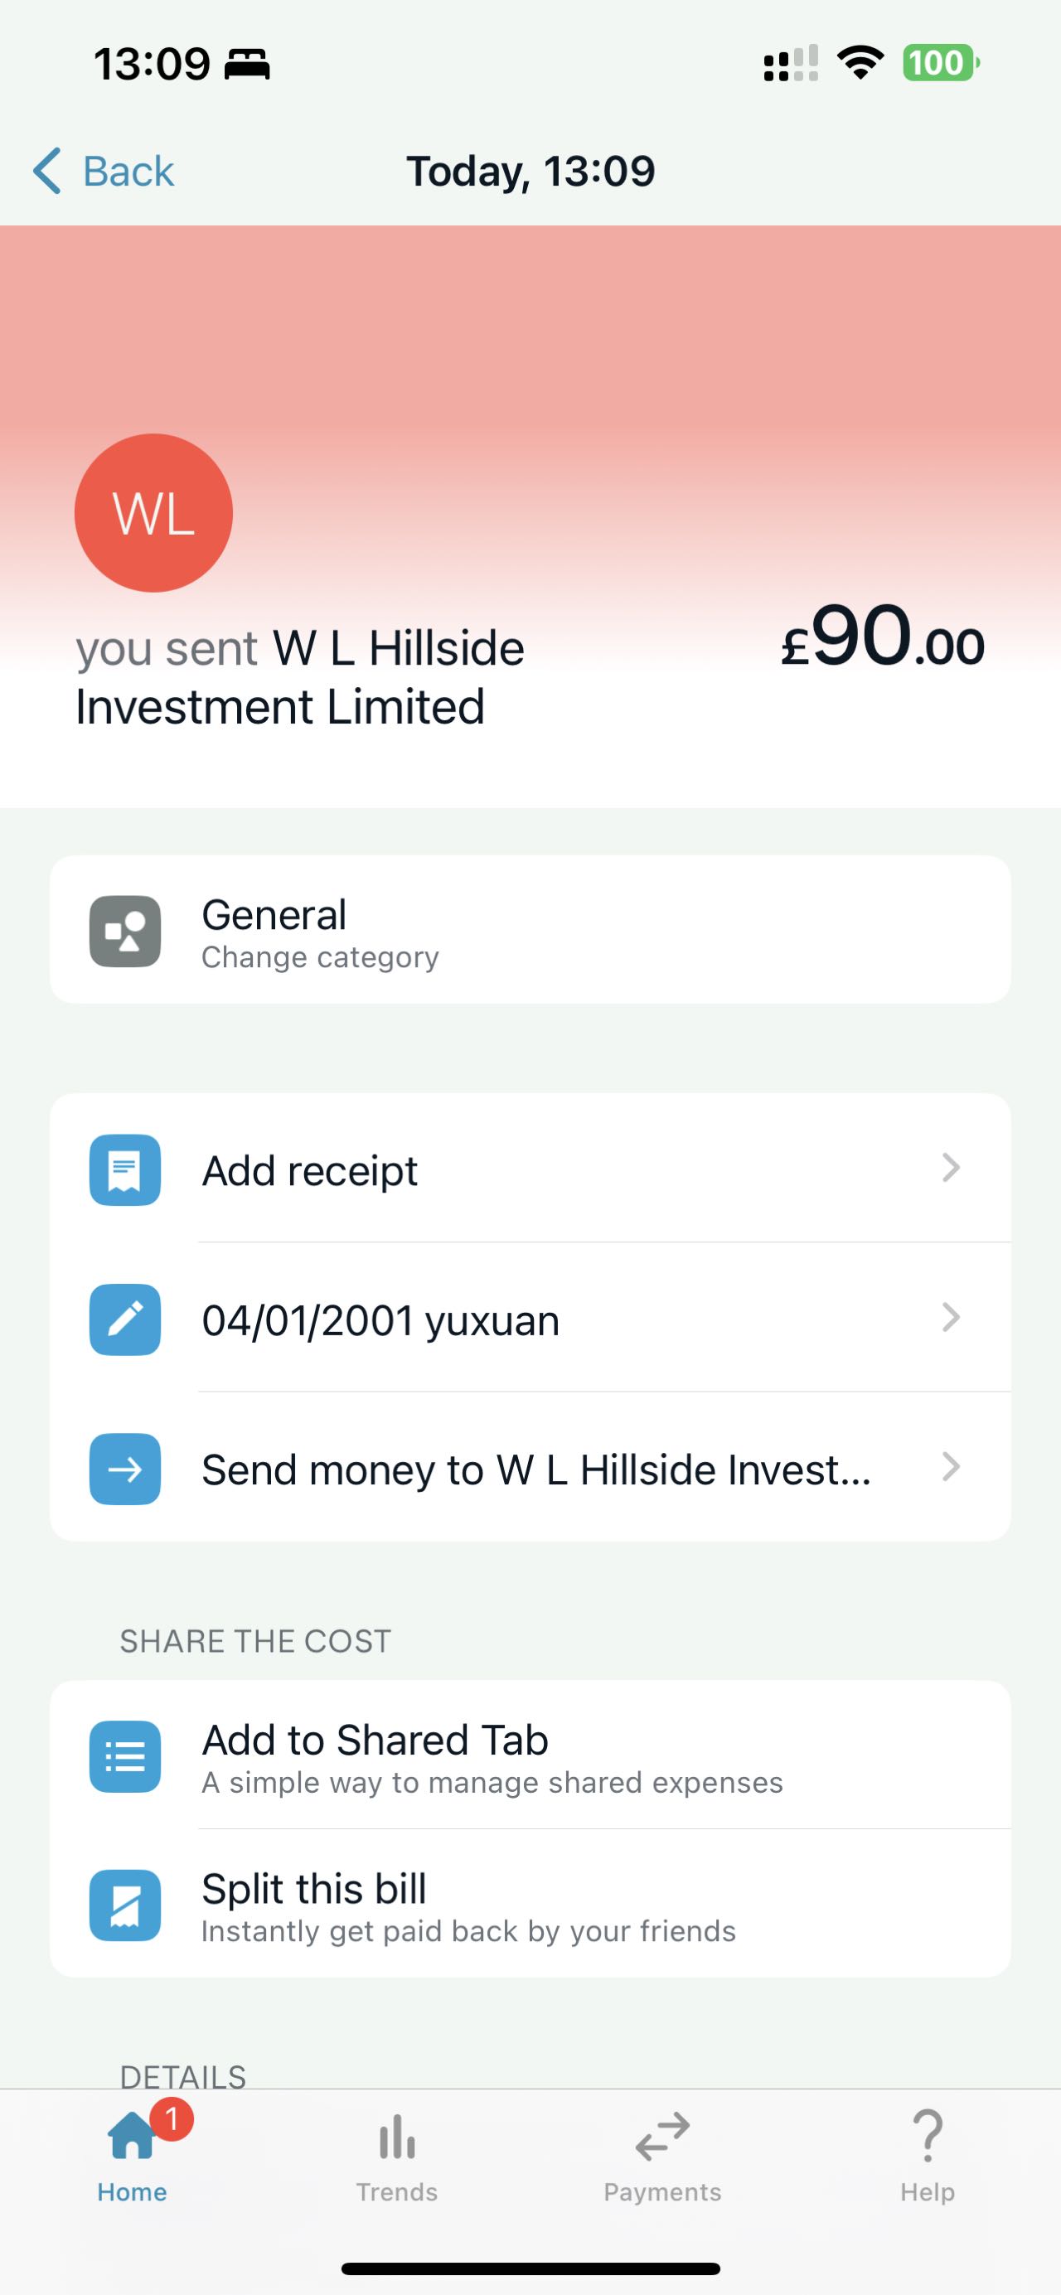Go back using the Back button
This screenshot has width=1061, height=2295.
click(104, 170)
